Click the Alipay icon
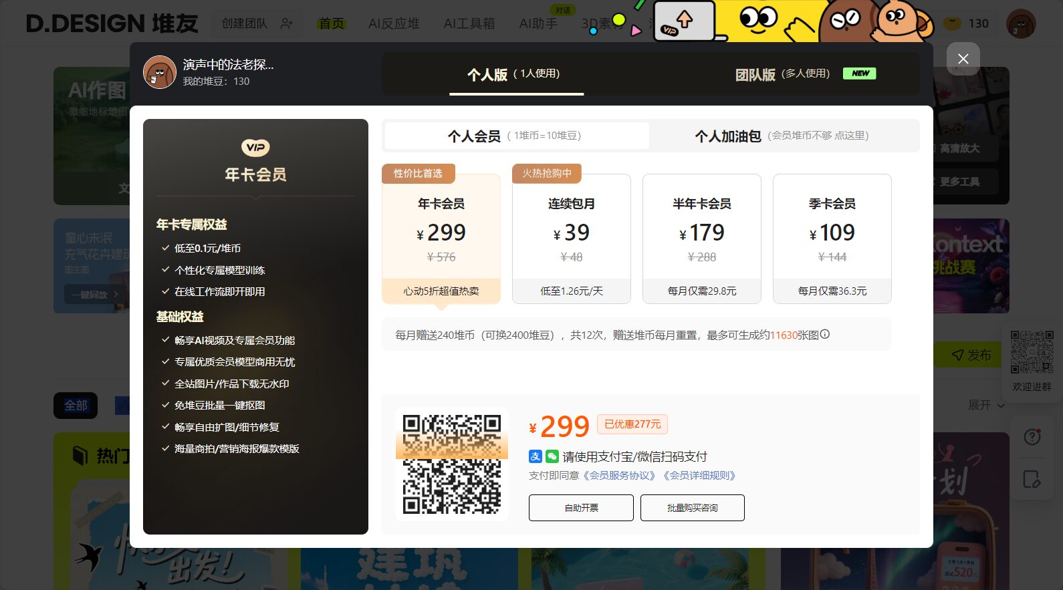This screenshot has height=590, width=1063. (x=536, y=456)
